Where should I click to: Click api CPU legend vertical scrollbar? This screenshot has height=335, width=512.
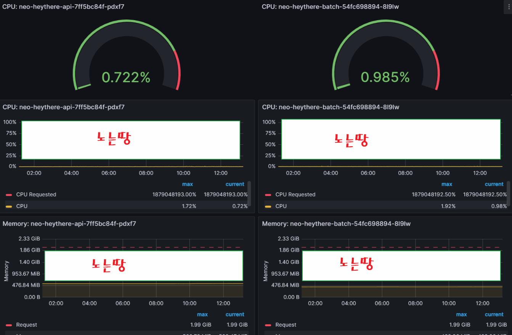[x=249, y=193]
